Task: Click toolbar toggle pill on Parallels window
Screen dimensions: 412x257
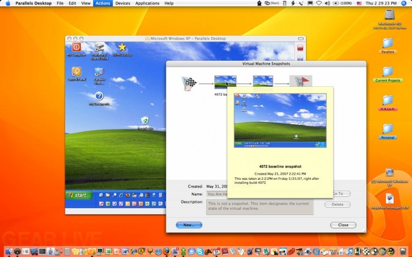Action: [301, 39]
